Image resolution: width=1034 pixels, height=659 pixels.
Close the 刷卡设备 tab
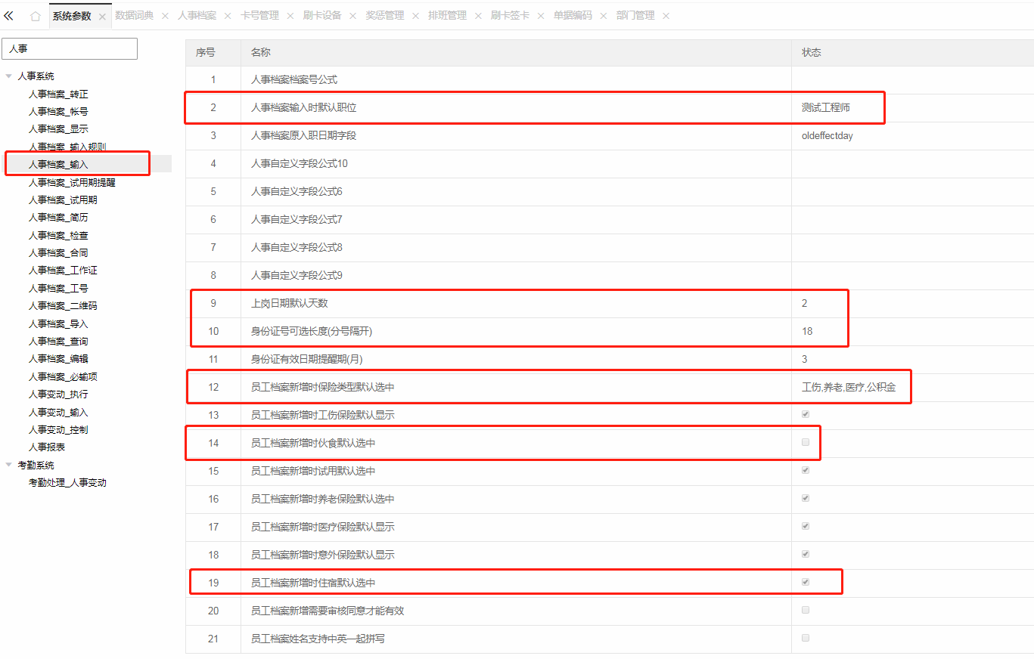[x=352, y=16]
